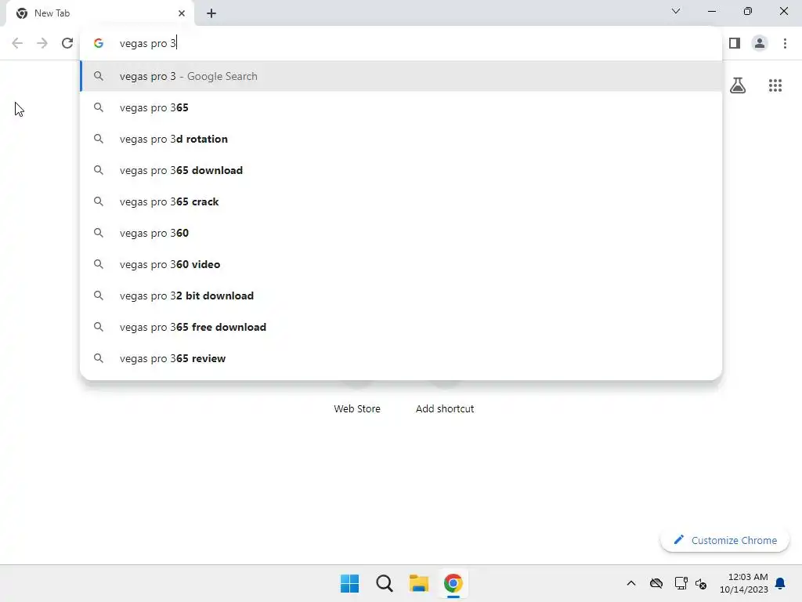Pick 'vegas pro 360' suggestion
This screenshot has height=602, width=802.
[401, 233]
